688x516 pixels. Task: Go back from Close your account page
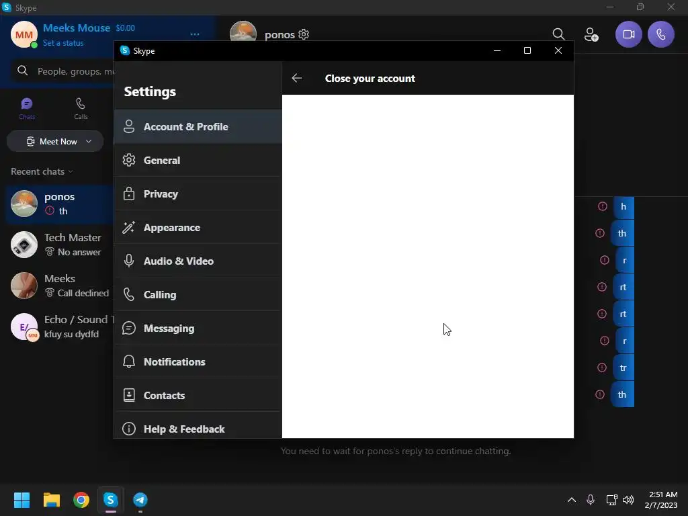[x=296, y=78]
